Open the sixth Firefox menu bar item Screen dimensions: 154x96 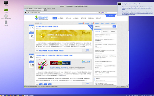49,8
